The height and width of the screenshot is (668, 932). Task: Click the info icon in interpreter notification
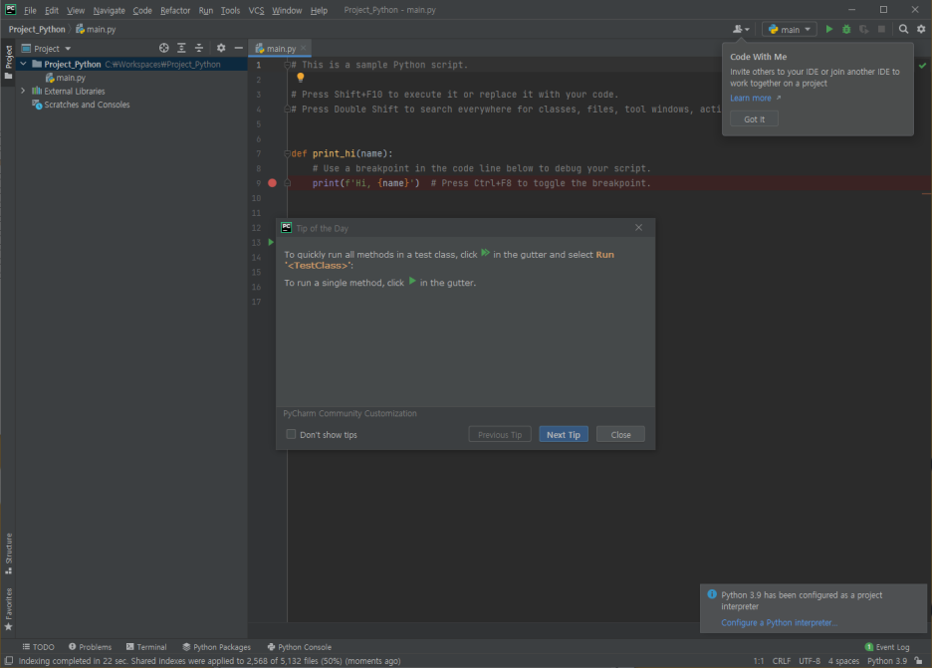point(712,594)
